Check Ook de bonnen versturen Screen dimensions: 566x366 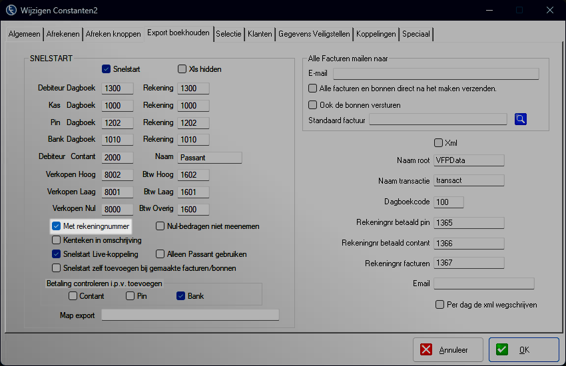tap(313, 105)
